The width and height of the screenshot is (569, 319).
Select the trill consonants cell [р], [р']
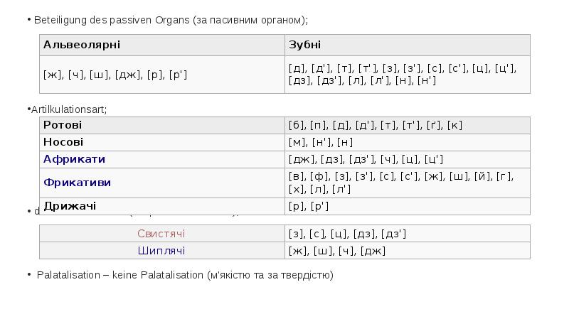tap(408, 206)
